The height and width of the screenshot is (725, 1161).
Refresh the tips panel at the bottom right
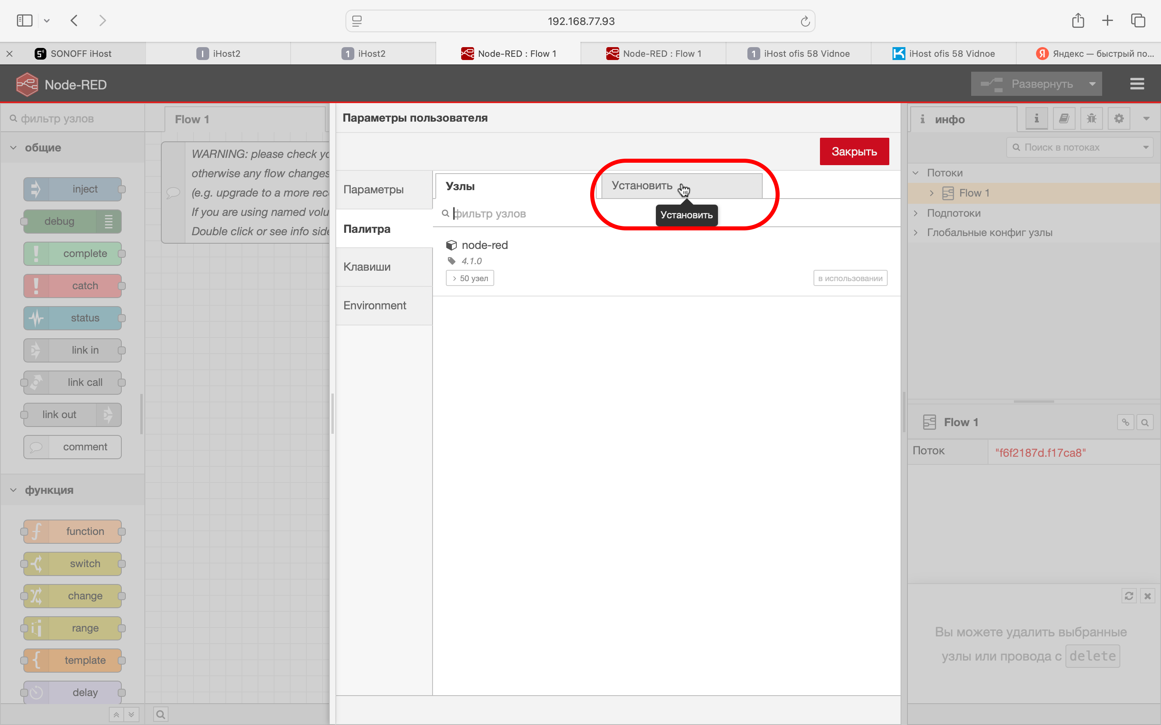[1129, 596]
